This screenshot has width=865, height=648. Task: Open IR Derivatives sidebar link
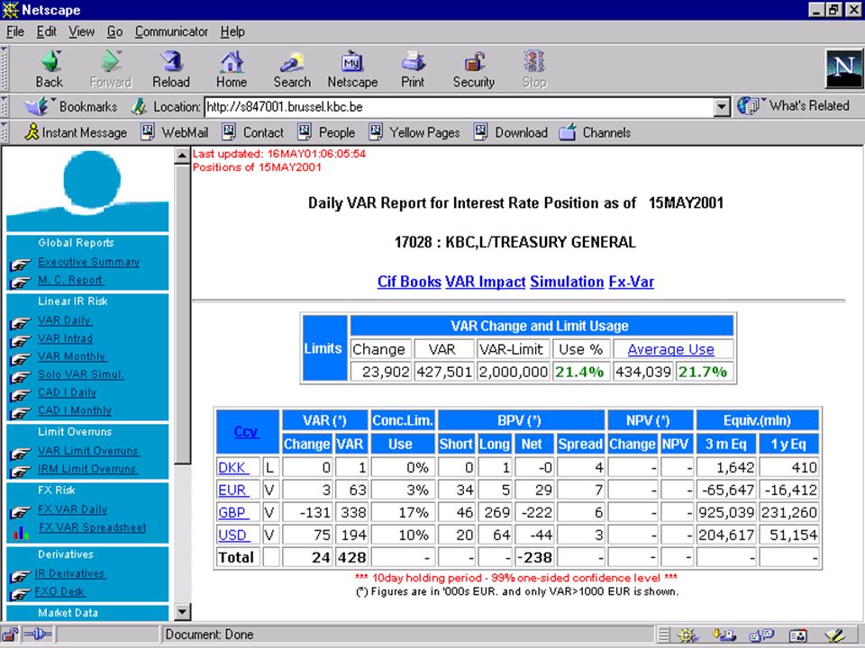tap(69, 574)
